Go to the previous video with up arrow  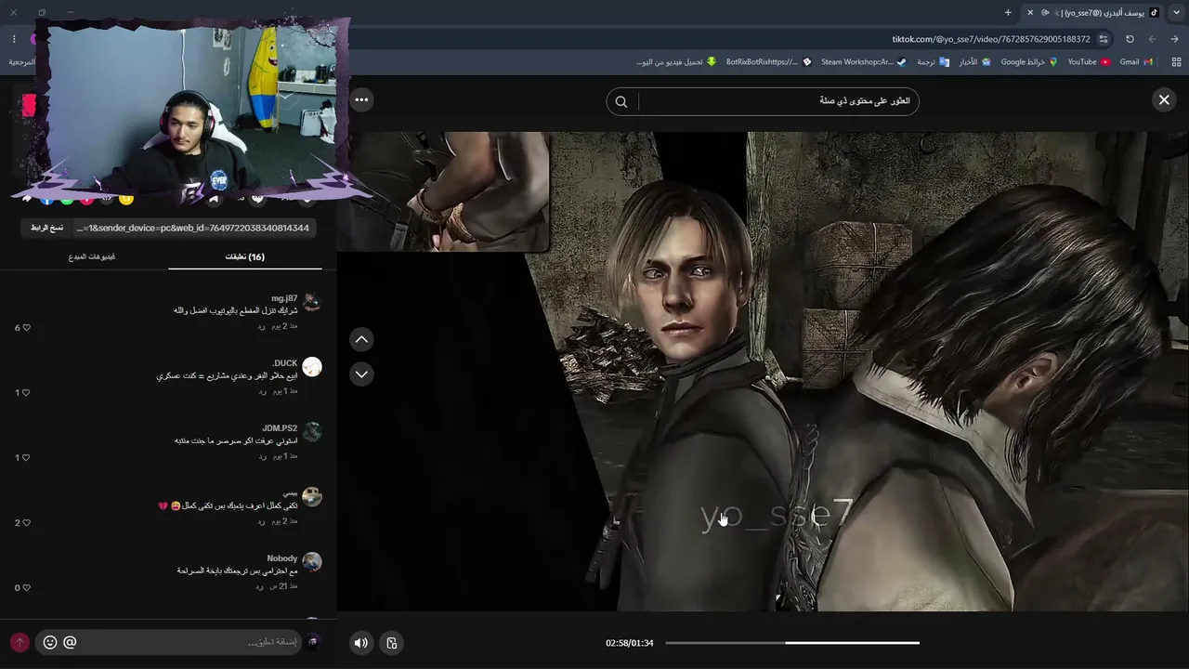point(361,339)
